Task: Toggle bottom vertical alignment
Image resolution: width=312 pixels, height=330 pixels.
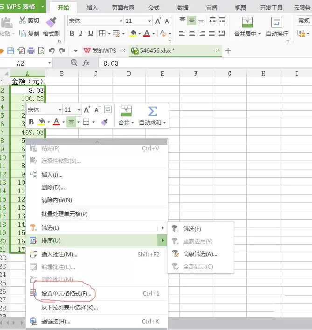Action: pyautogui.click(x=201, y=20)
